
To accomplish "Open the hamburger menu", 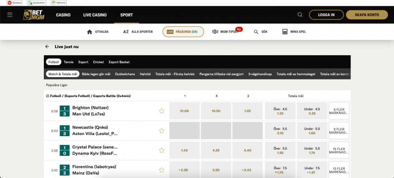I will (10, 15).
